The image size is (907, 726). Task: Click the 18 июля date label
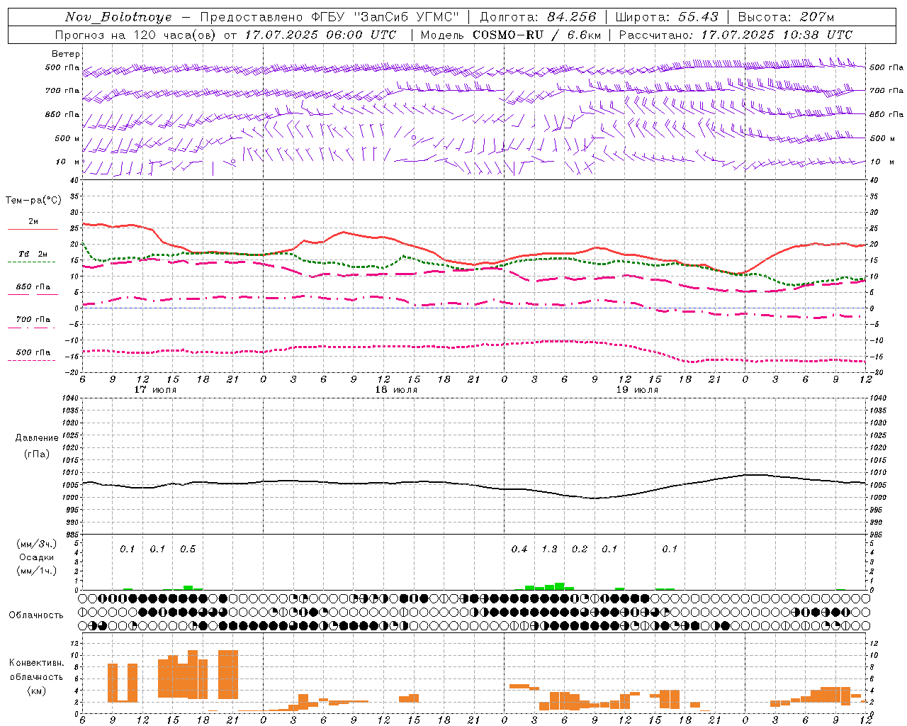pos(396,390)
